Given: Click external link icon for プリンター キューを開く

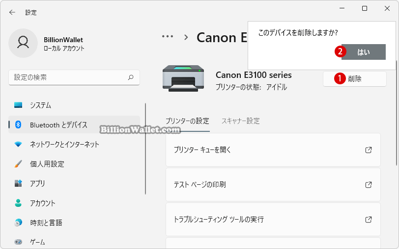Looking at the screenshot, I should 369,150.
